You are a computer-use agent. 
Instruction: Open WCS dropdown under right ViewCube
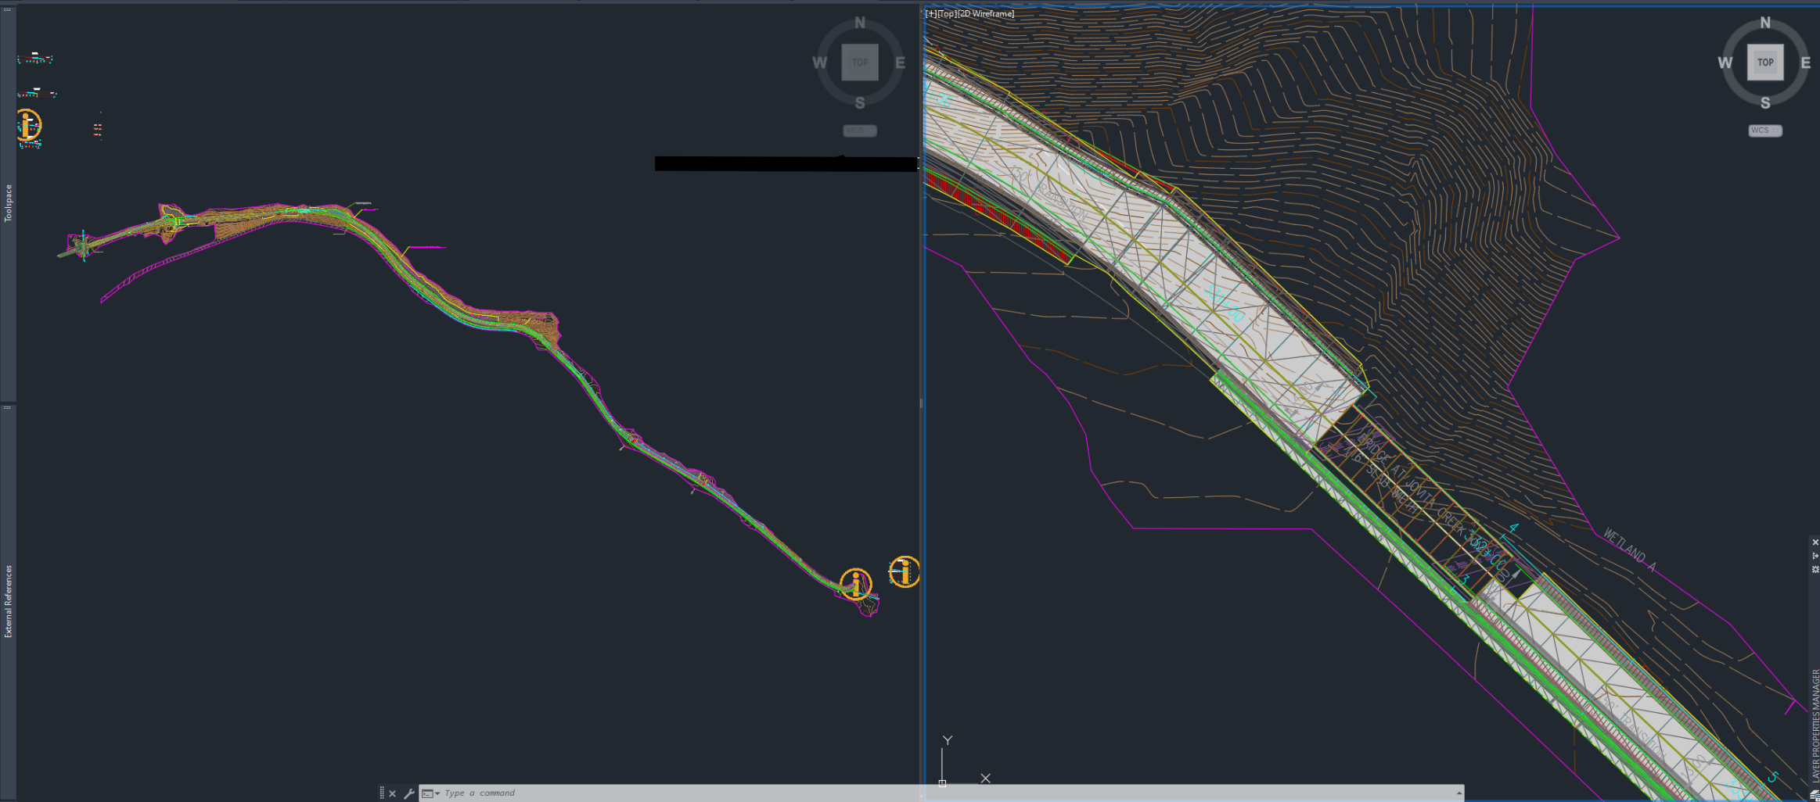click(x=1765, y=131)
